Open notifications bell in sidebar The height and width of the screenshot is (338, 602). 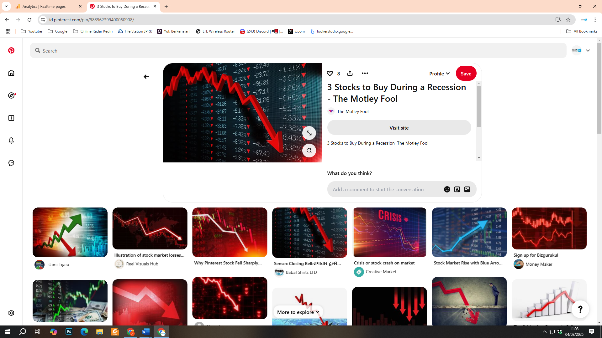tap(11, 141)
